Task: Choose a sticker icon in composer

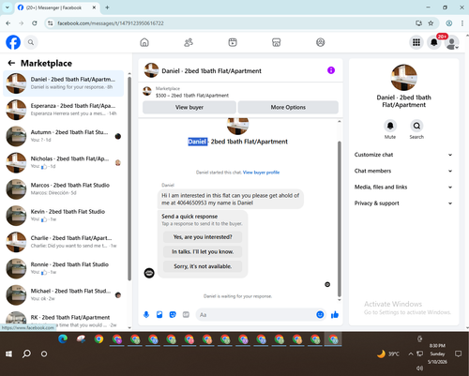Action: pyautogui.click(x=173, y=314)
